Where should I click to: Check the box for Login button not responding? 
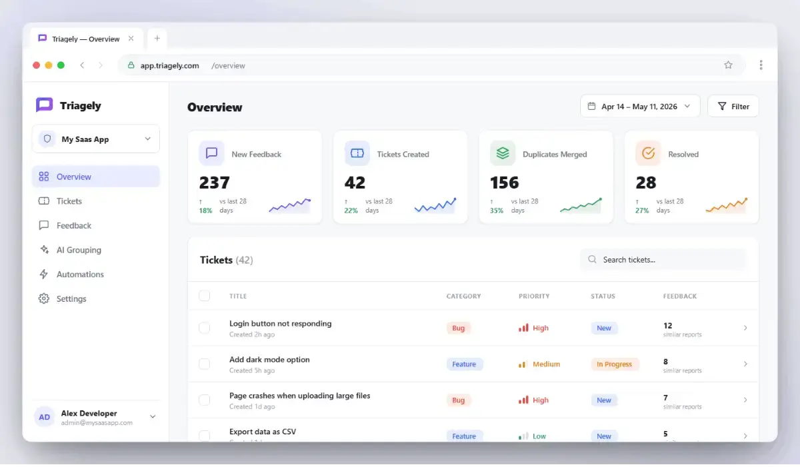pos(205,328)
